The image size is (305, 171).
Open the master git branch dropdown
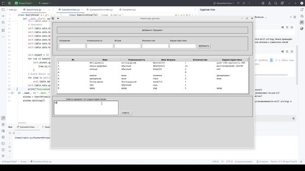(45, 3)
